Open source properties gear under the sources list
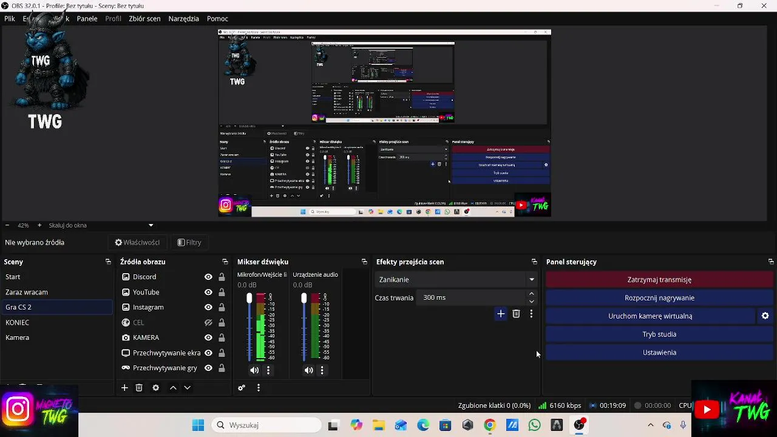This screenshot has width=777, height=437. [x=156, y=388]
